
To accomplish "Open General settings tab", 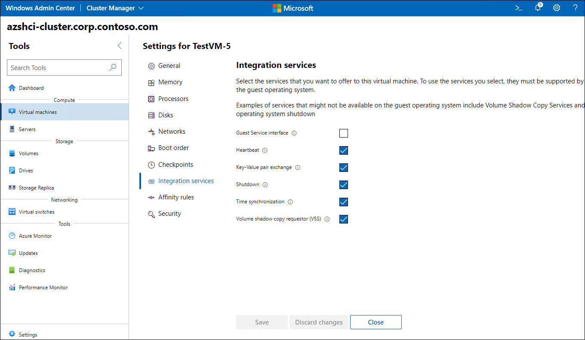I will point(169,66).
